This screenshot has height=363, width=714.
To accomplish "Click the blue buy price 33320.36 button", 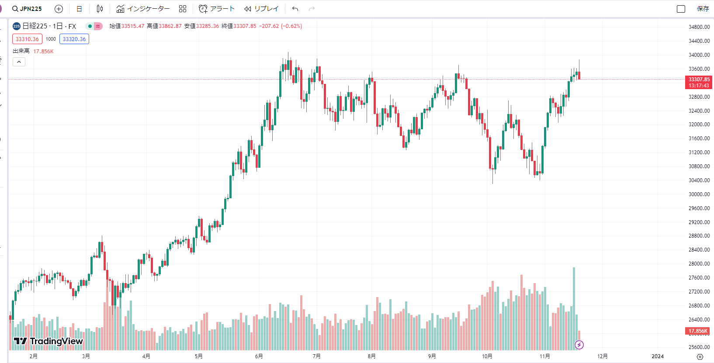I will coord(74,39).
